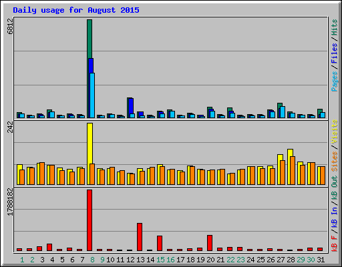Viewport: 342px width, 267px height.
Task: Click day label 23 on the x-axis
Action: [240, 260]
